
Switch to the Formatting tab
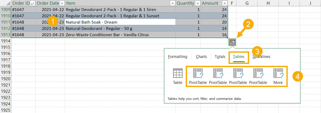177,57
